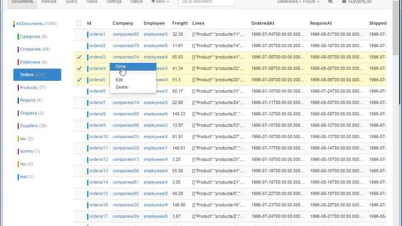Switch to the Settings tab

tap(114, 2)
